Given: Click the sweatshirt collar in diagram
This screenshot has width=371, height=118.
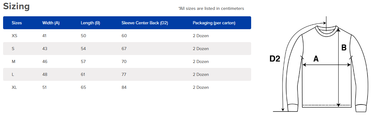Looking at the screenshot, I should [326, 30].
